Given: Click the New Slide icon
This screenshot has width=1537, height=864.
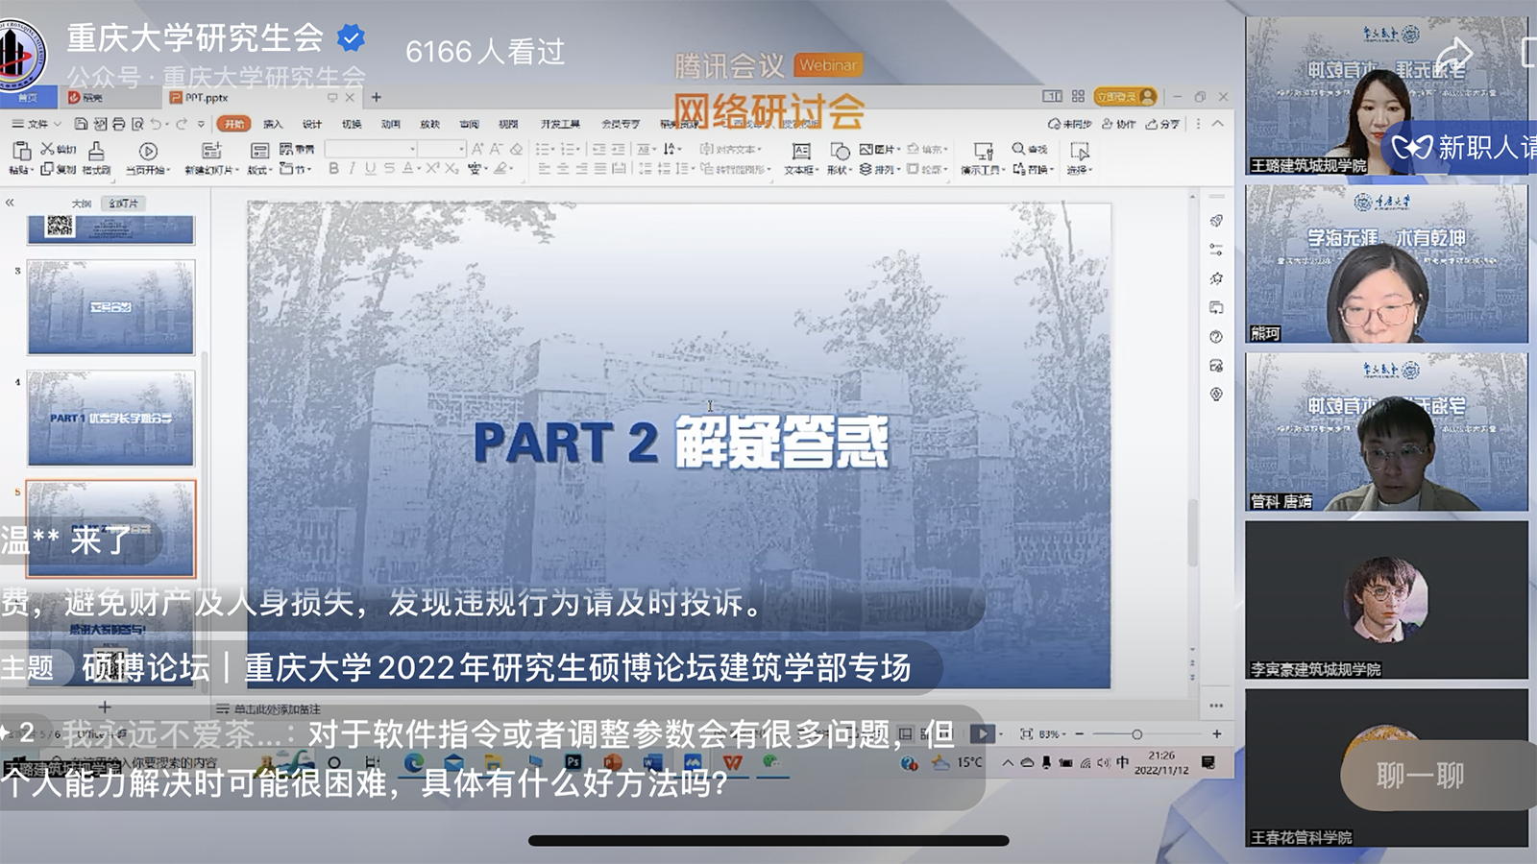Looking at the screenshot, I should click(211, 150).
